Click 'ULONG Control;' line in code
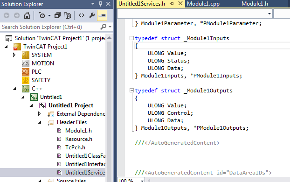The height and width of the screenshot is (182, 290). point(170,113)
